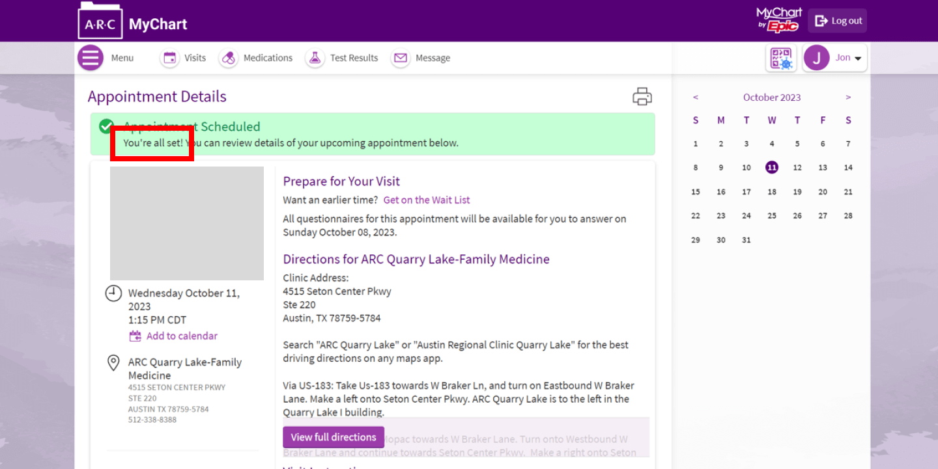This screenshot has height=469, width=938.
Task: Click Directions for ARC Quarry Lake-Family Medicine heading
Action: pos(416,260)
